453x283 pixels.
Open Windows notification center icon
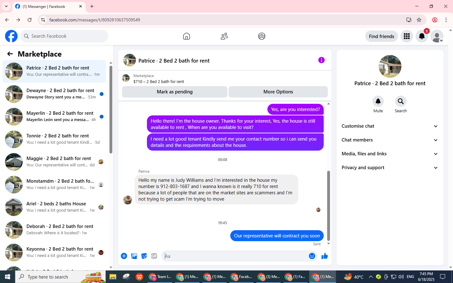[x=443, y=277]
